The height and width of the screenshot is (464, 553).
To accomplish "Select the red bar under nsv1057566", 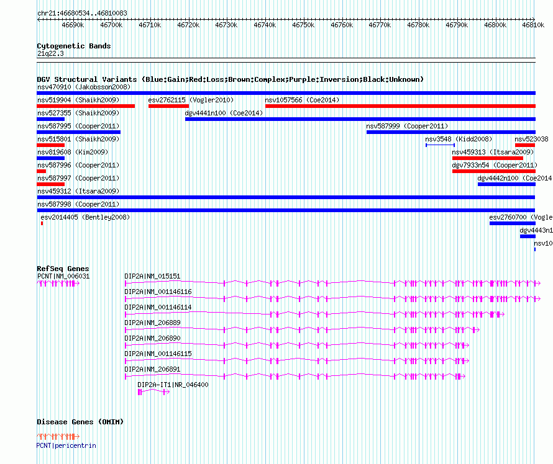I will point(400,106).
